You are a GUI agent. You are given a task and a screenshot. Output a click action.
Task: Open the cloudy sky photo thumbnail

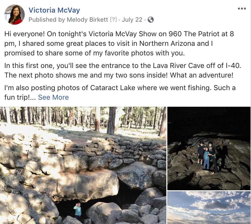pos(209,208)
